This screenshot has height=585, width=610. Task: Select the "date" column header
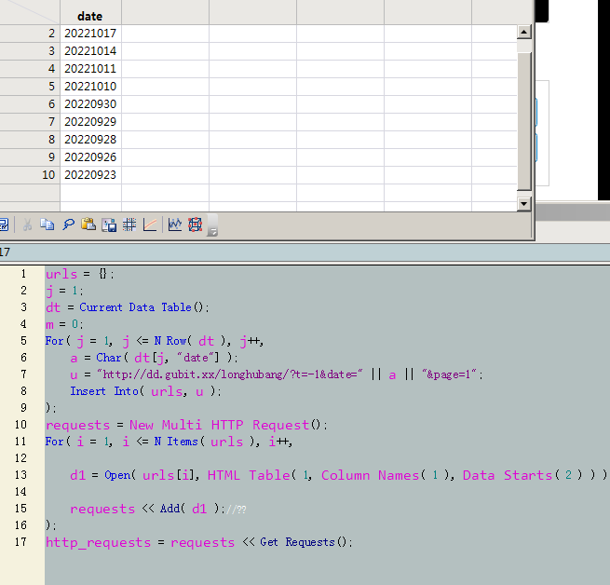[x=90, y=16]
